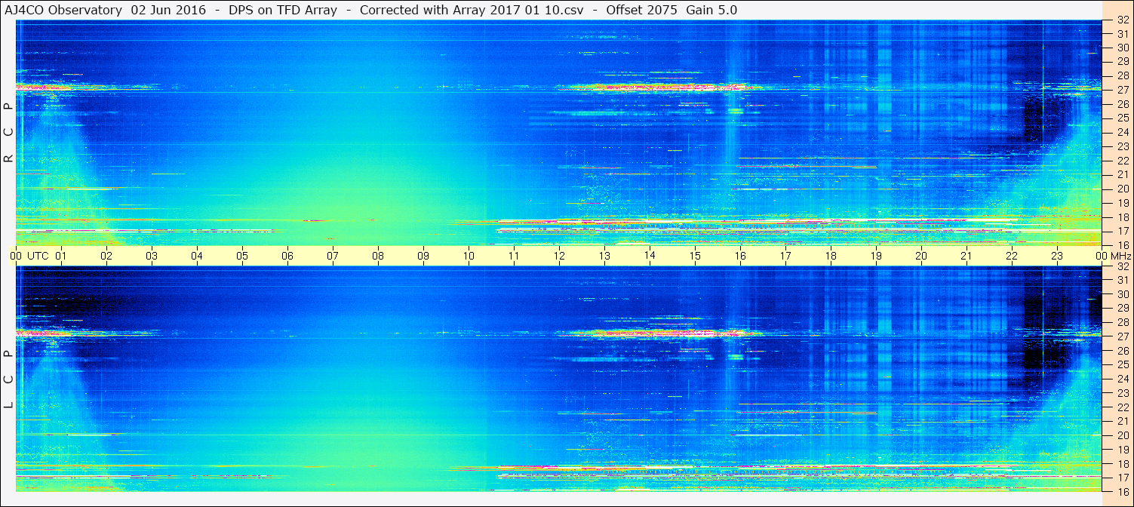This screenshot has height=507, width=1134.
Task: Select the 23 hour marker on time axis
Action: pos(1057,256)
